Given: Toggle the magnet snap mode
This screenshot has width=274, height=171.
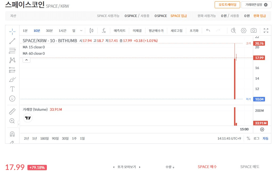Looking at the screenshot, I should click(12, 134).
